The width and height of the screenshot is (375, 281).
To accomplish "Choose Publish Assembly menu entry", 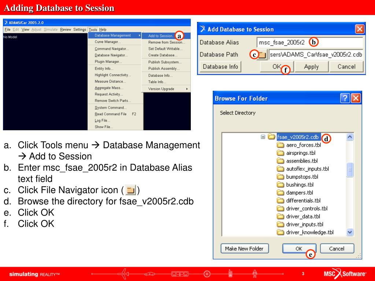I will pos(166,68).
